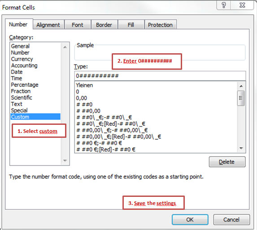Switch to the Alignment tab

[x=48, y=25]
